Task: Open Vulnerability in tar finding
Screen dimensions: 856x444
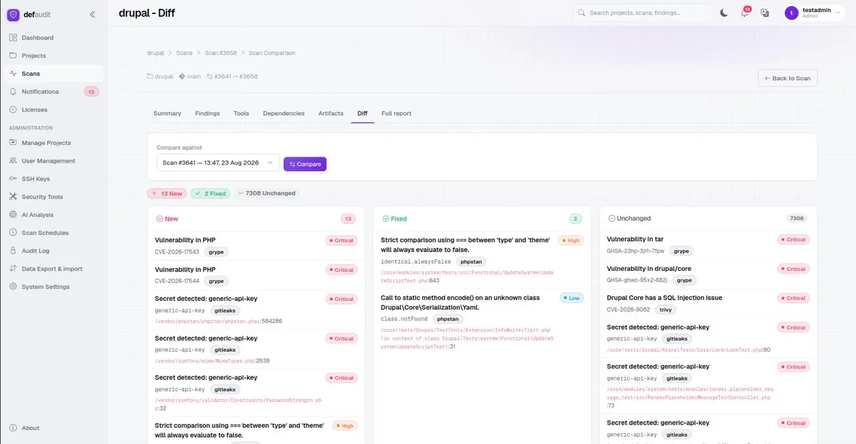Action: [708, 245]
